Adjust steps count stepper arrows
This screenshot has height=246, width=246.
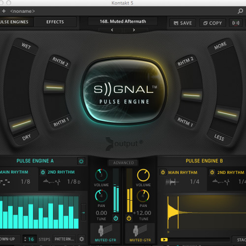pos(25,239)
